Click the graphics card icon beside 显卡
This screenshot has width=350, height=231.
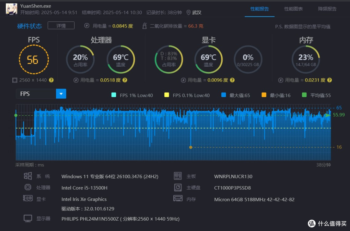[28, 198]
